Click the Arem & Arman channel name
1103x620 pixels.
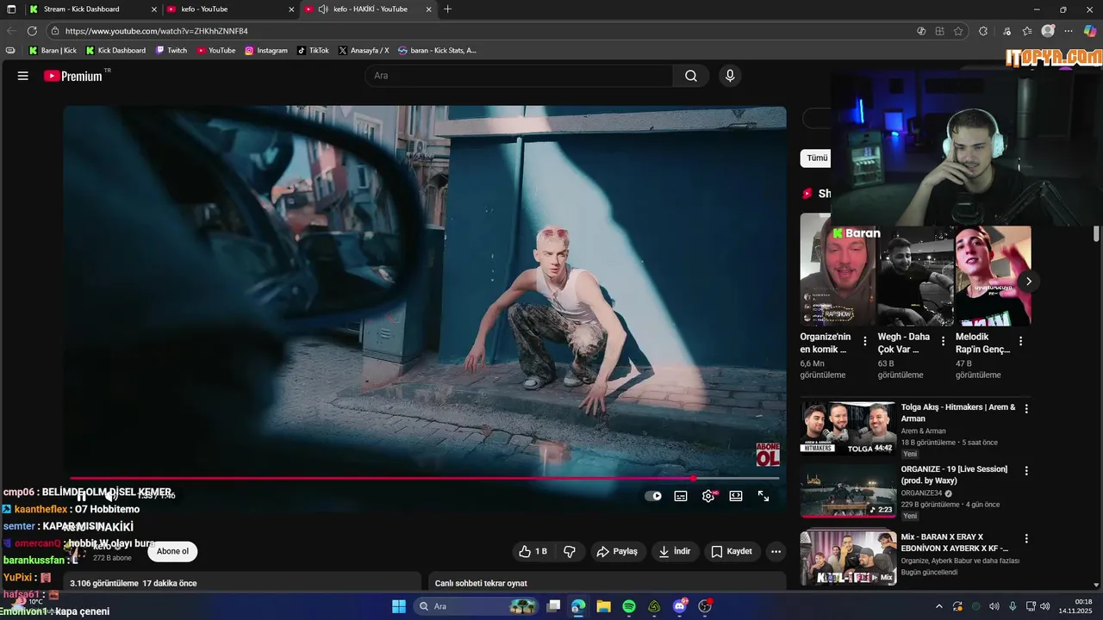pyautogui.click(x=924, y=431)
